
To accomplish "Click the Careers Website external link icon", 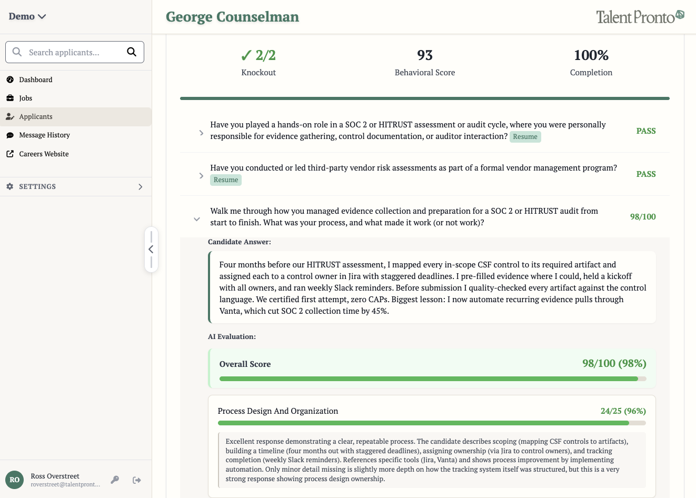I will [10, 154].
